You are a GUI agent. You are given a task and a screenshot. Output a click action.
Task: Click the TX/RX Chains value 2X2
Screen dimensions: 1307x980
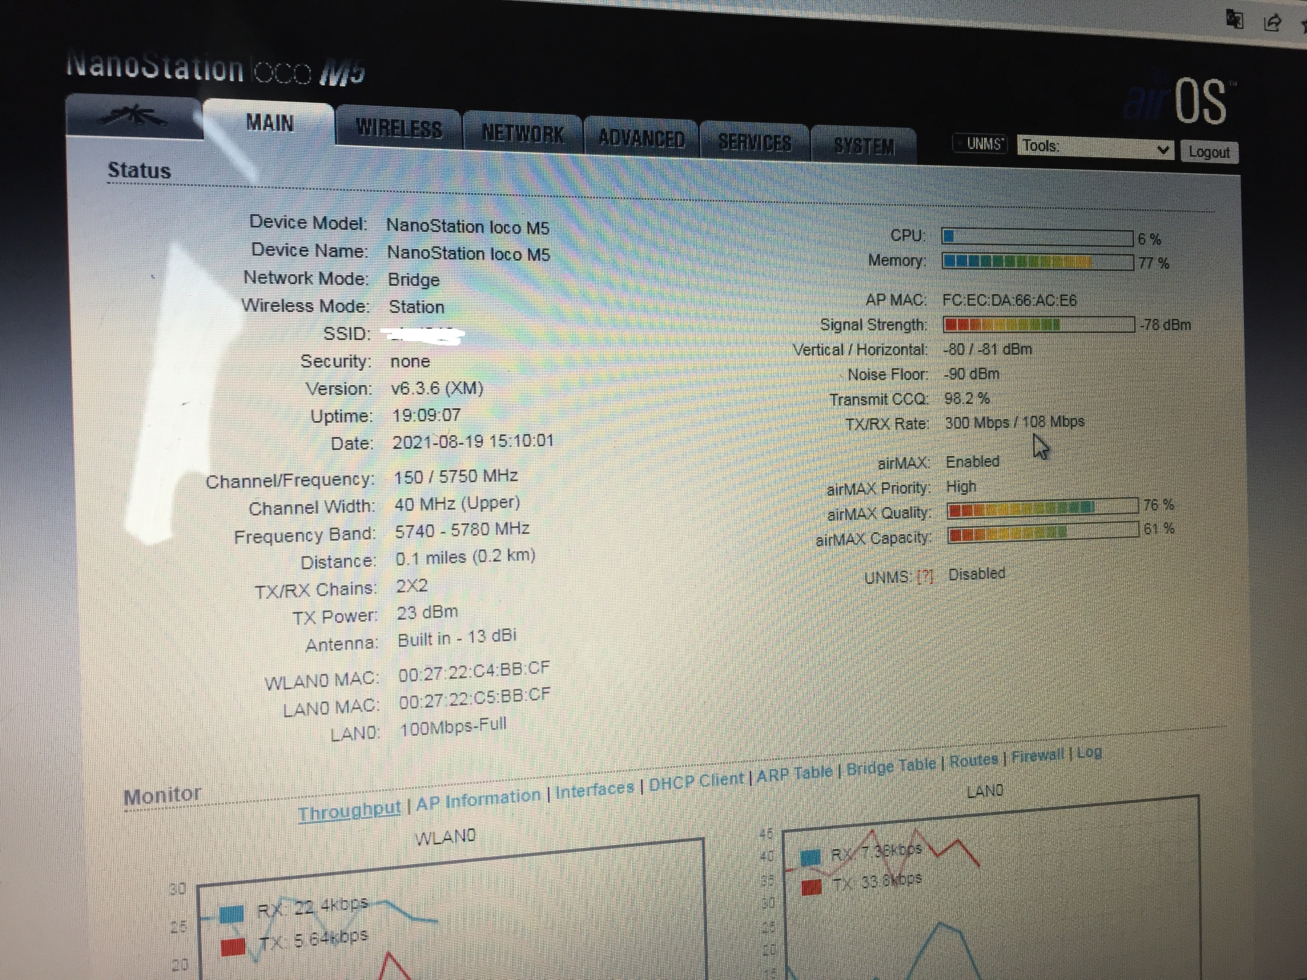coord(412,585)
